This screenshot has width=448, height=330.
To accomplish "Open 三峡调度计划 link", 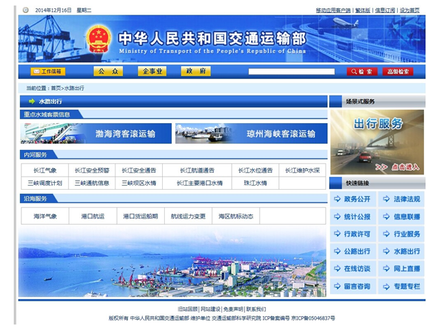I will pos(45,183).
